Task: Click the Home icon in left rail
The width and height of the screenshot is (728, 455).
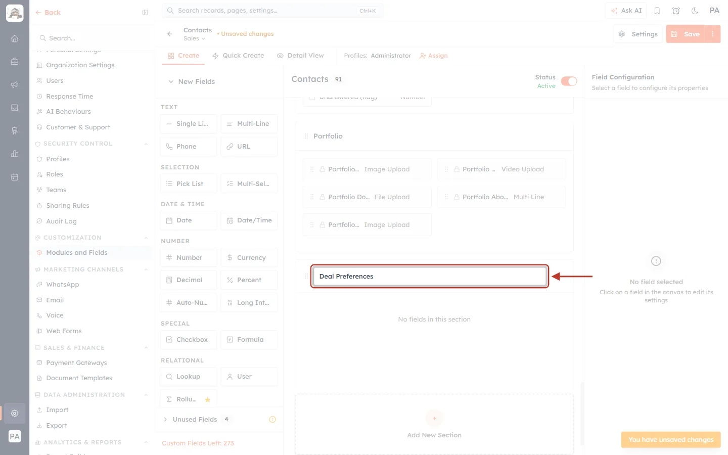Action: coord(15,38)
